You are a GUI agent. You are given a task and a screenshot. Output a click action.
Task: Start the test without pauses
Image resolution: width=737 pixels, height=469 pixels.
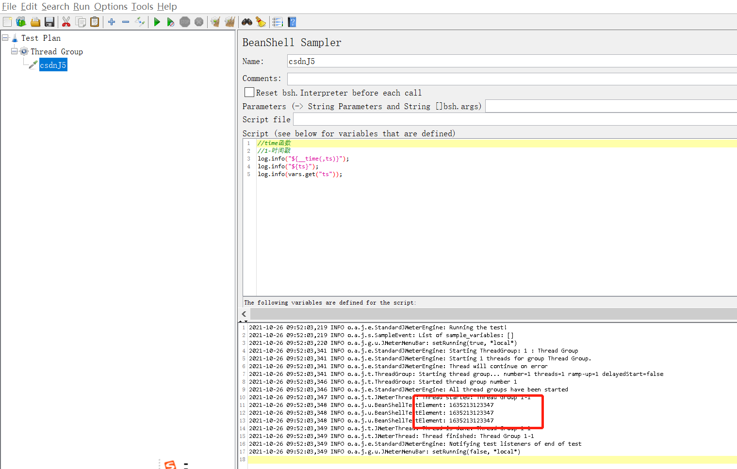coord(170,22)
